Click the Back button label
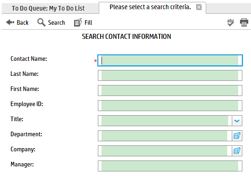 coord(22,22)
